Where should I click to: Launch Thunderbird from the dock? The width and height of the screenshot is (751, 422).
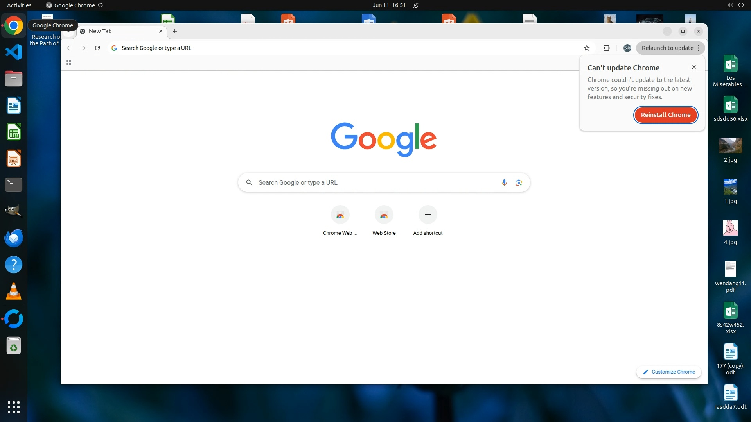point(14,238)
